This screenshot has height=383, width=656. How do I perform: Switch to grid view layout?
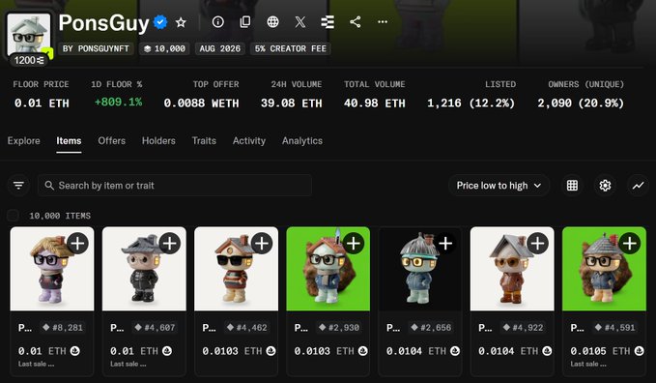[x=572, y=186]
